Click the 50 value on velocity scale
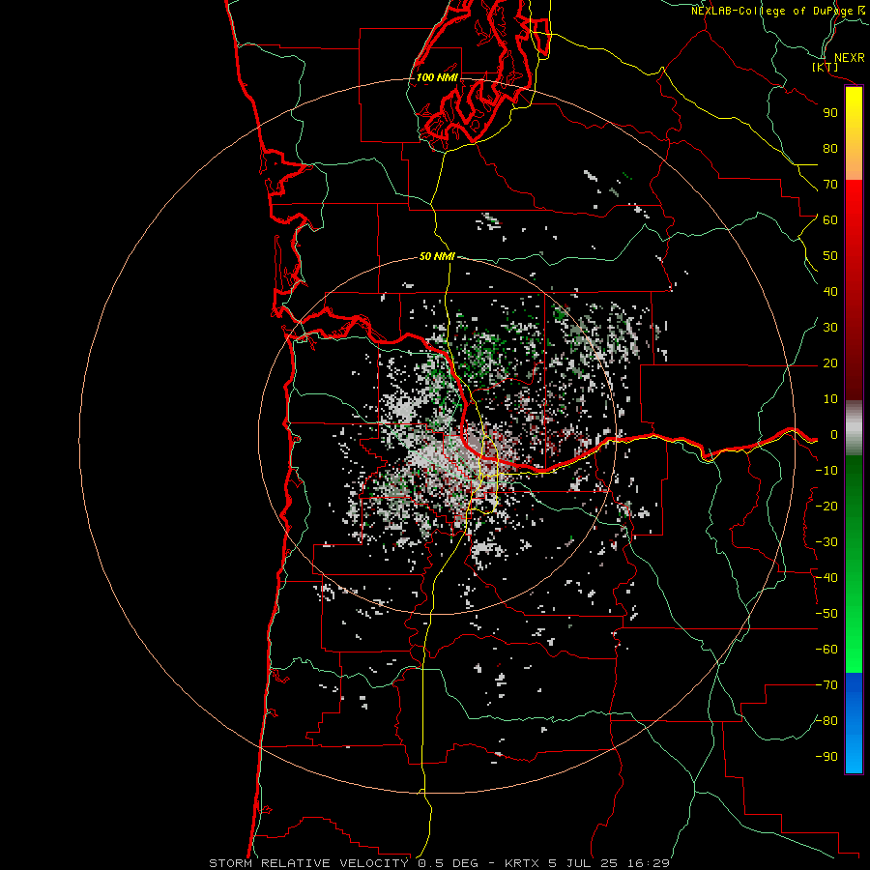Image resolution: width=870 pixels, height=870 pixels. click(830, 256)
